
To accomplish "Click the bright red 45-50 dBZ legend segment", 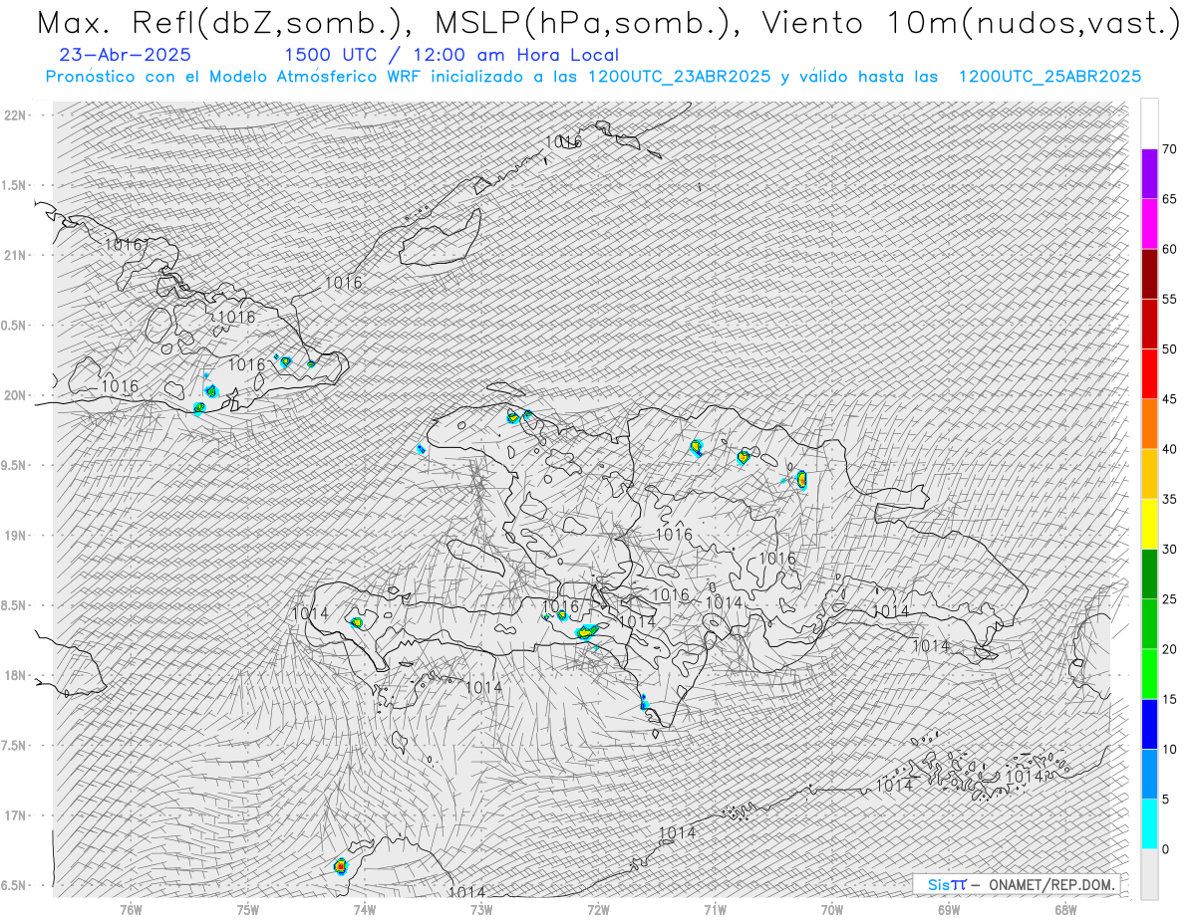I will tap(1149, 374).
